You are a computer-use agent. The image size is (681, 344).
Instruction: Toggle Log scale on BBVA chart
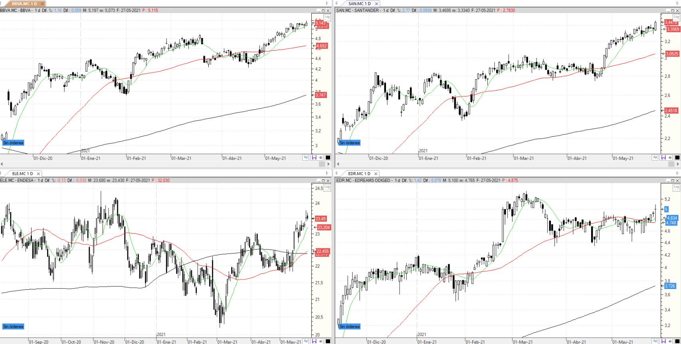coord(327,17)
